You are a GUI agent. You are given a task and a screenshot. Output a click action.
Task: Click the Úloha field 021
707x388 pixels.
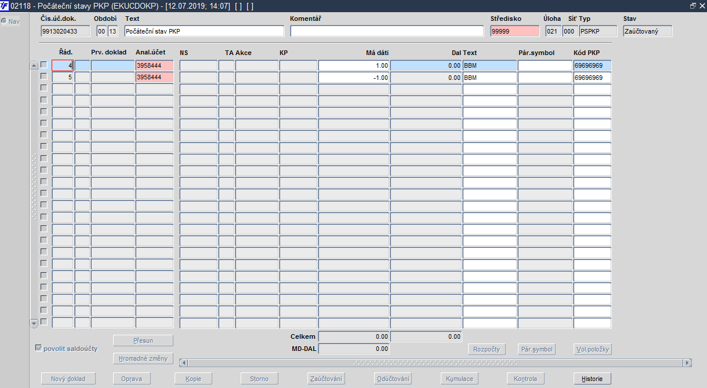[x=553, y=31]
